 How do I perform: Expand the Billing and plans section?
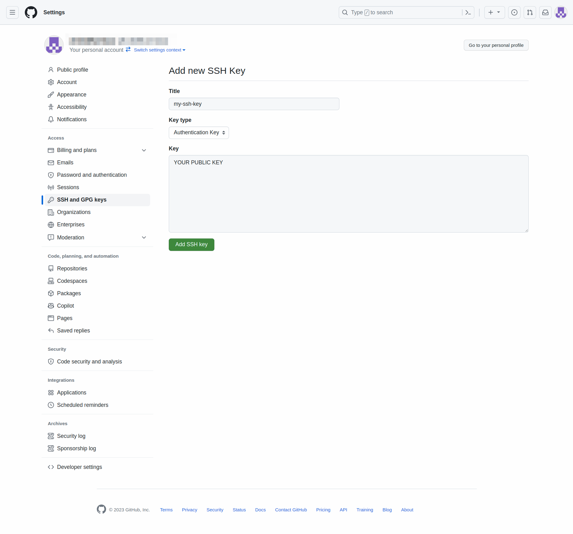click(144, 150)
